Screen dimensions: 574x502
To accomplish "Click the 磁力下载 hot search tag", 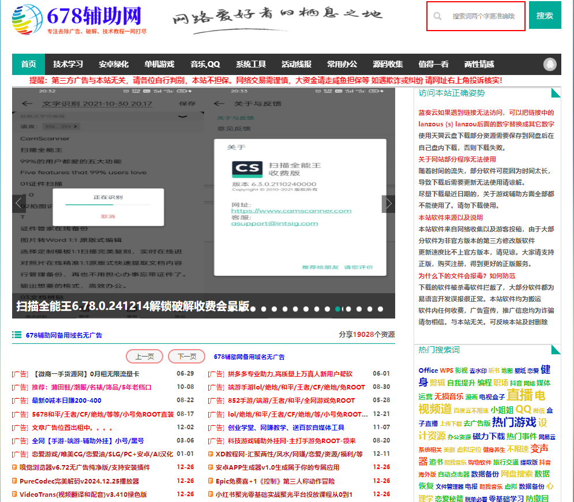I will [489, 436].
